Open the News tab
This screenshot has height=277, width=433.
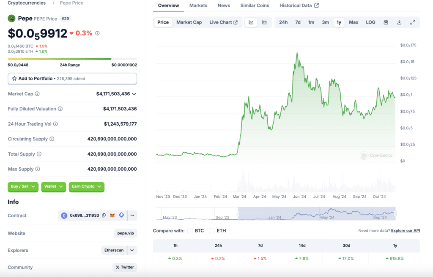(224, 5)
